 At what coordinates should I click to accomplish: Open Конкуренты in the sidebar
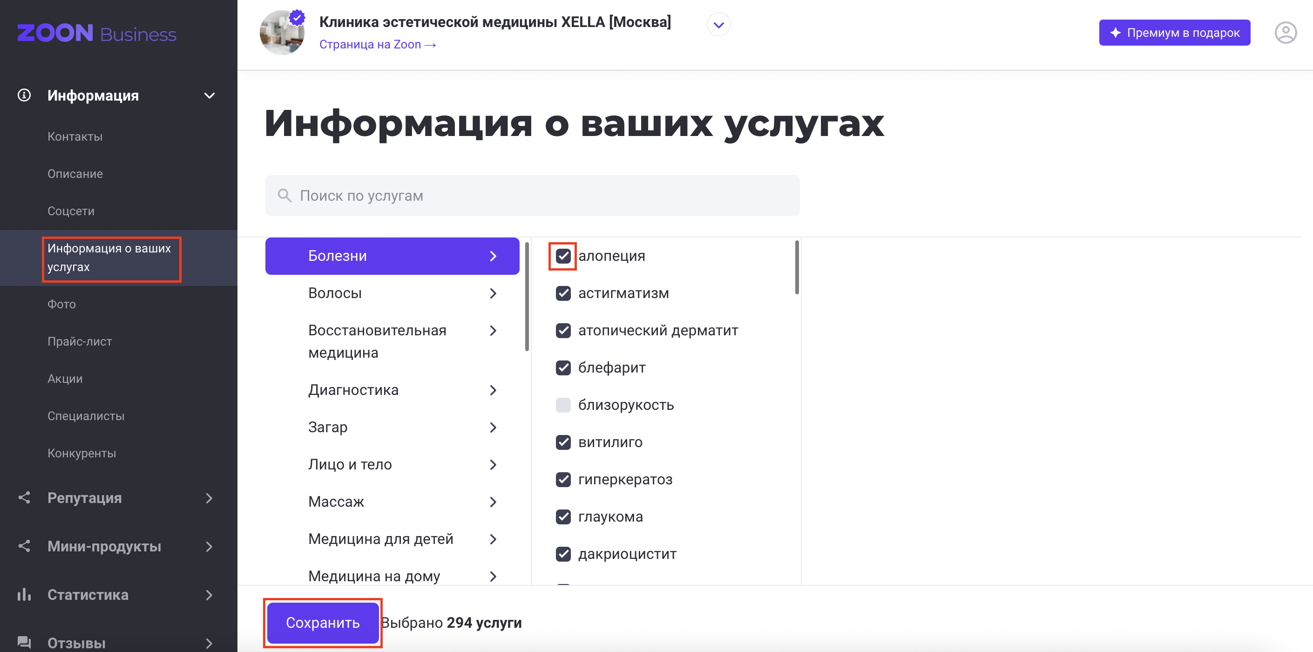[81, 453]
